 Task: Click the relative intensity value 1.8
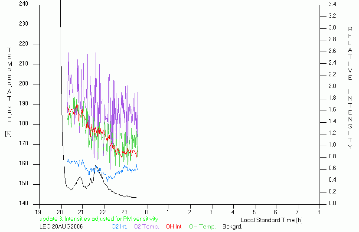(332, 98)
